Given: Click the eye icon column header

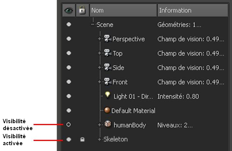Looking at the screenshot, I should coord(69,10).
